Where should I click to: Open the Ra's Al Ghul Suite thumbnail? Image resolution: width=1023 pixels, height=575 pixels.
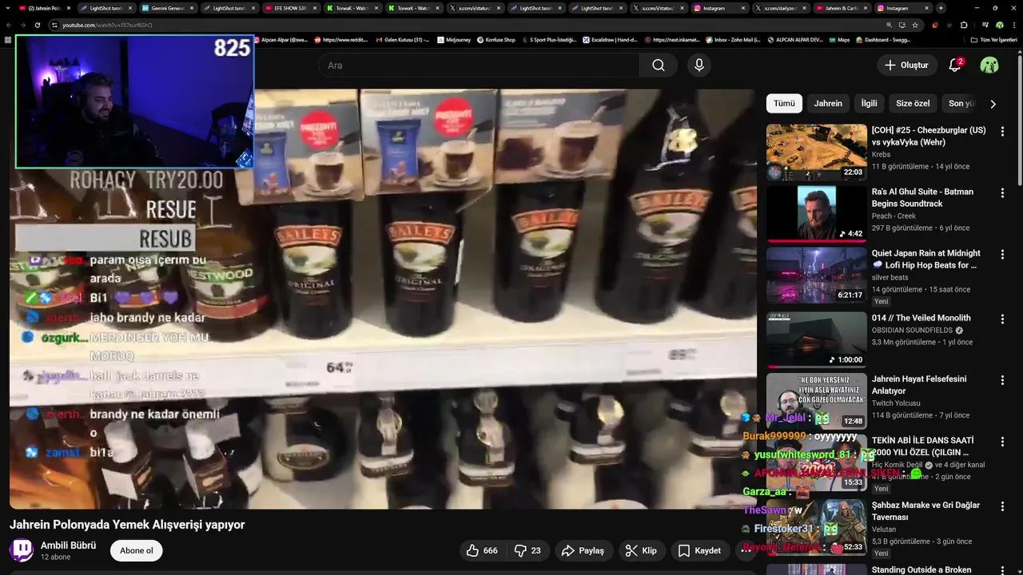pyautogui.click(x=816, y=213)
